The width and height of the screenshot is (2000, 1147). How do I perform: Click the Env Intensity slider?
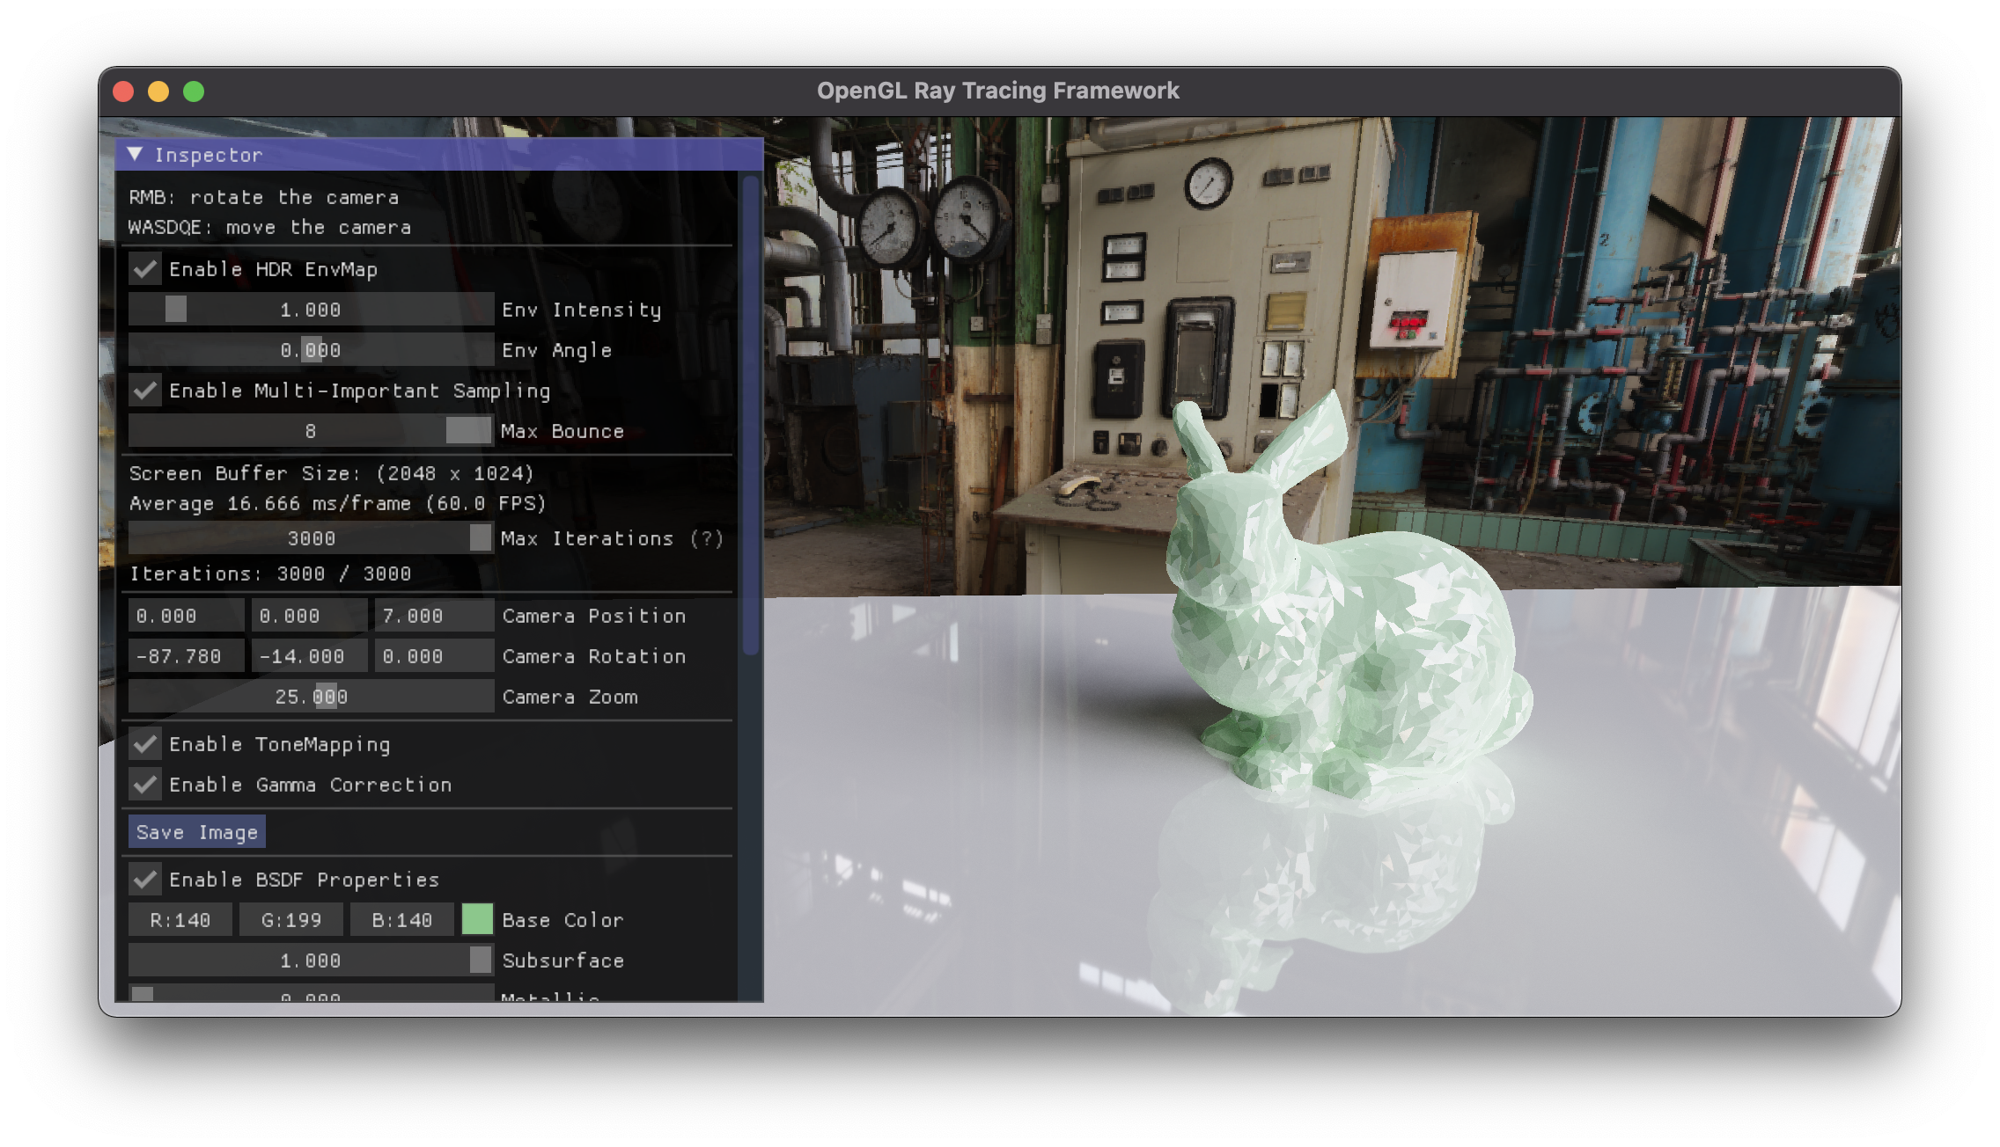pyautogui.click(x=311, y=310)
